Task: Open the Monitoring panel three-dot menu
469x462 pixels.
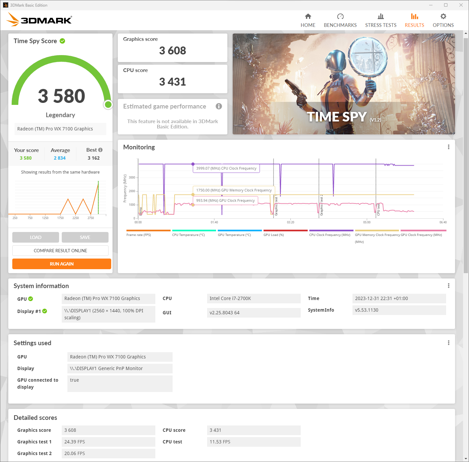Action: click(449, 147)
